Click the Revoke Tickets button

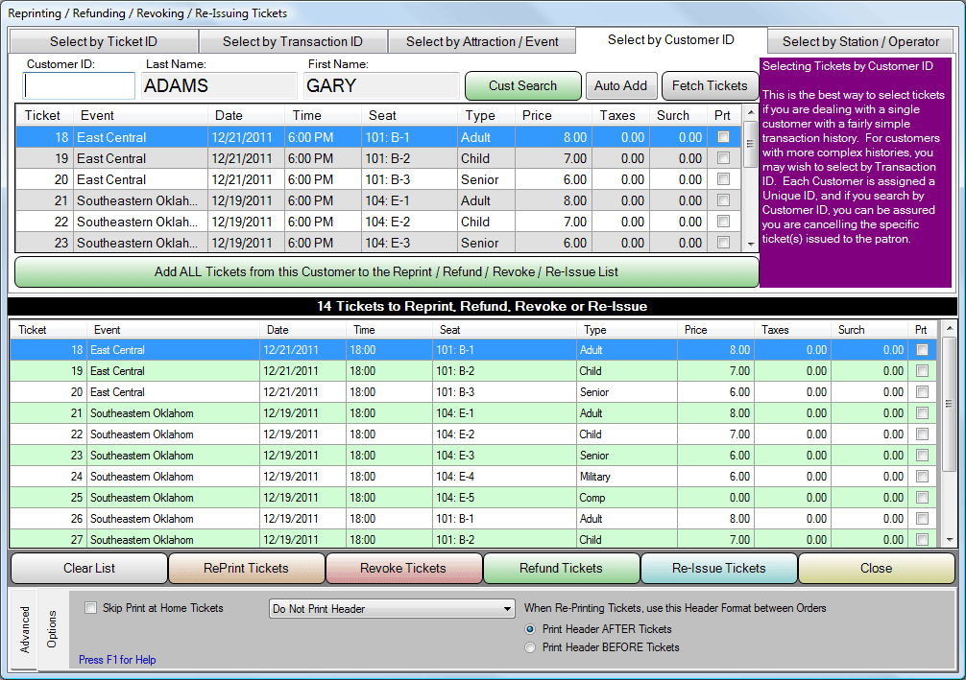[403, 568]
